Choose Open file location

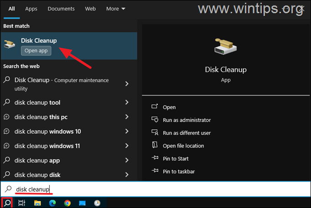pos(183,146)
